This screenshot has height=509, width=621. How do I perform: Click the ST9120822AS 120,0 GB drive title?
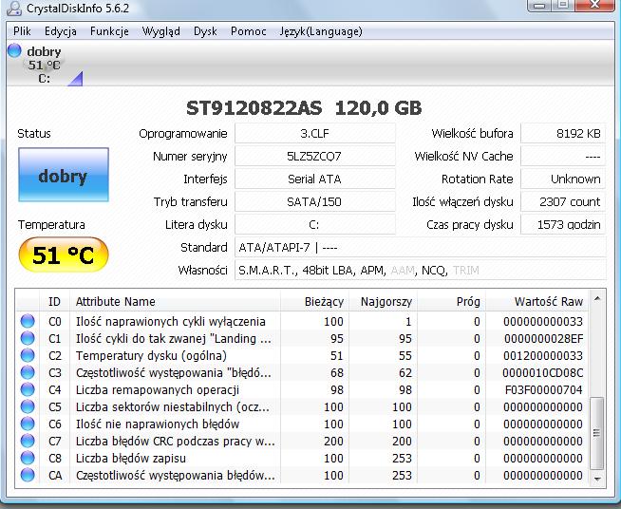(x=304, y=107)
